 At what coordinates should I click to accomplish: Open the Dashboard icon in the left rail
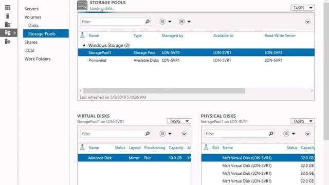8,8
